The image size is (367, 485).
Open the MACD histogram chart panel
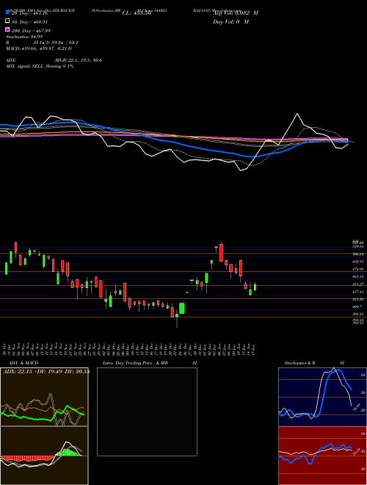44,456
